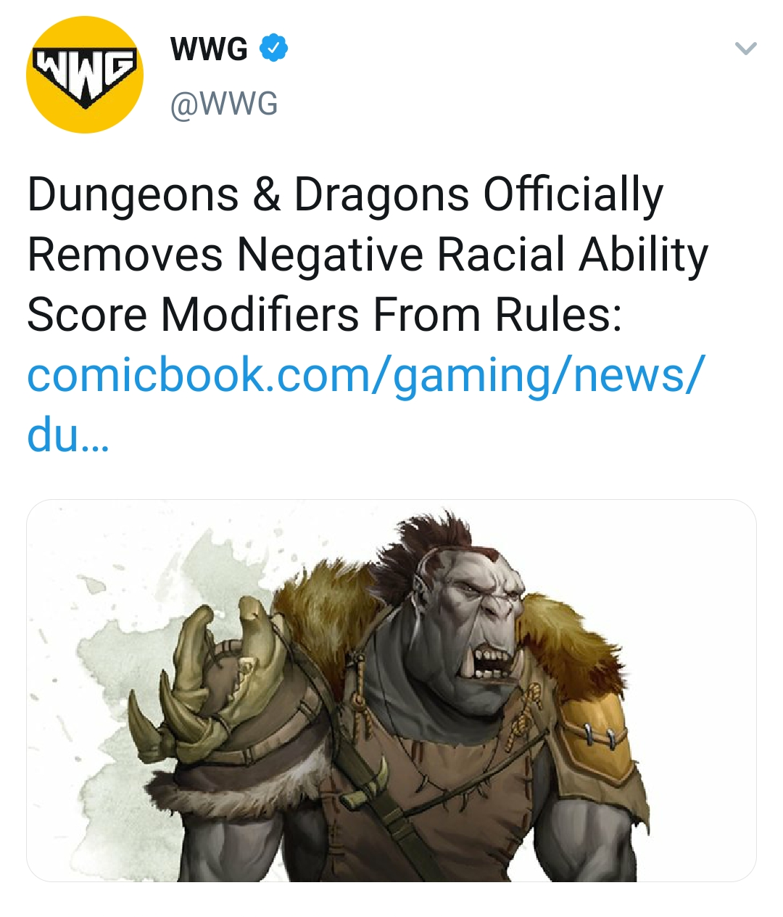Open the WWG display name profile link

click(209, 49)
